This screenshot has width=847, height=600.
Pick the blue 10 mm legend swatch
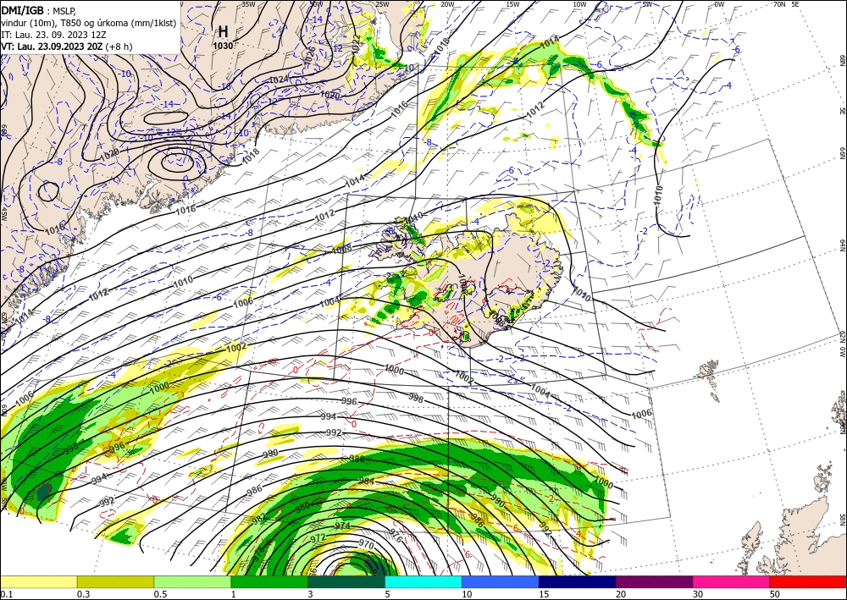tap(501, 581)
